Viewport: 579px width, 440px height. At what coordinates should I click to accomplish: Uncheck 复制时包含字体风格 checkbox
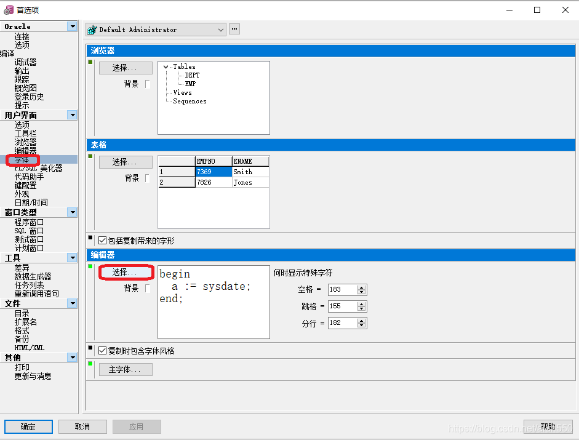coord(103,350)
